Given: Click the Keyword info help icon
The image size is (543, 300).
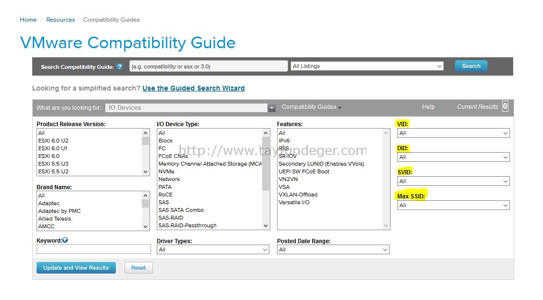Looking at the screenshot, I should (65, 240).
